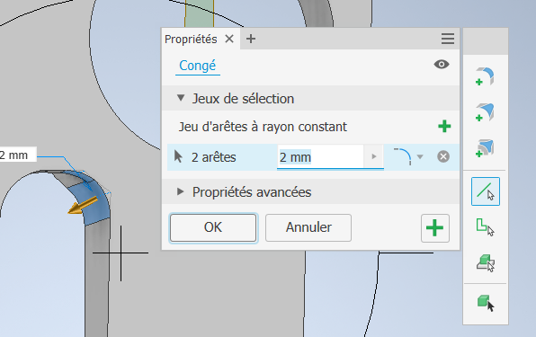Open the radius value flyout arrow
This screenshot has width=536, height=337.
click(373, 156)
